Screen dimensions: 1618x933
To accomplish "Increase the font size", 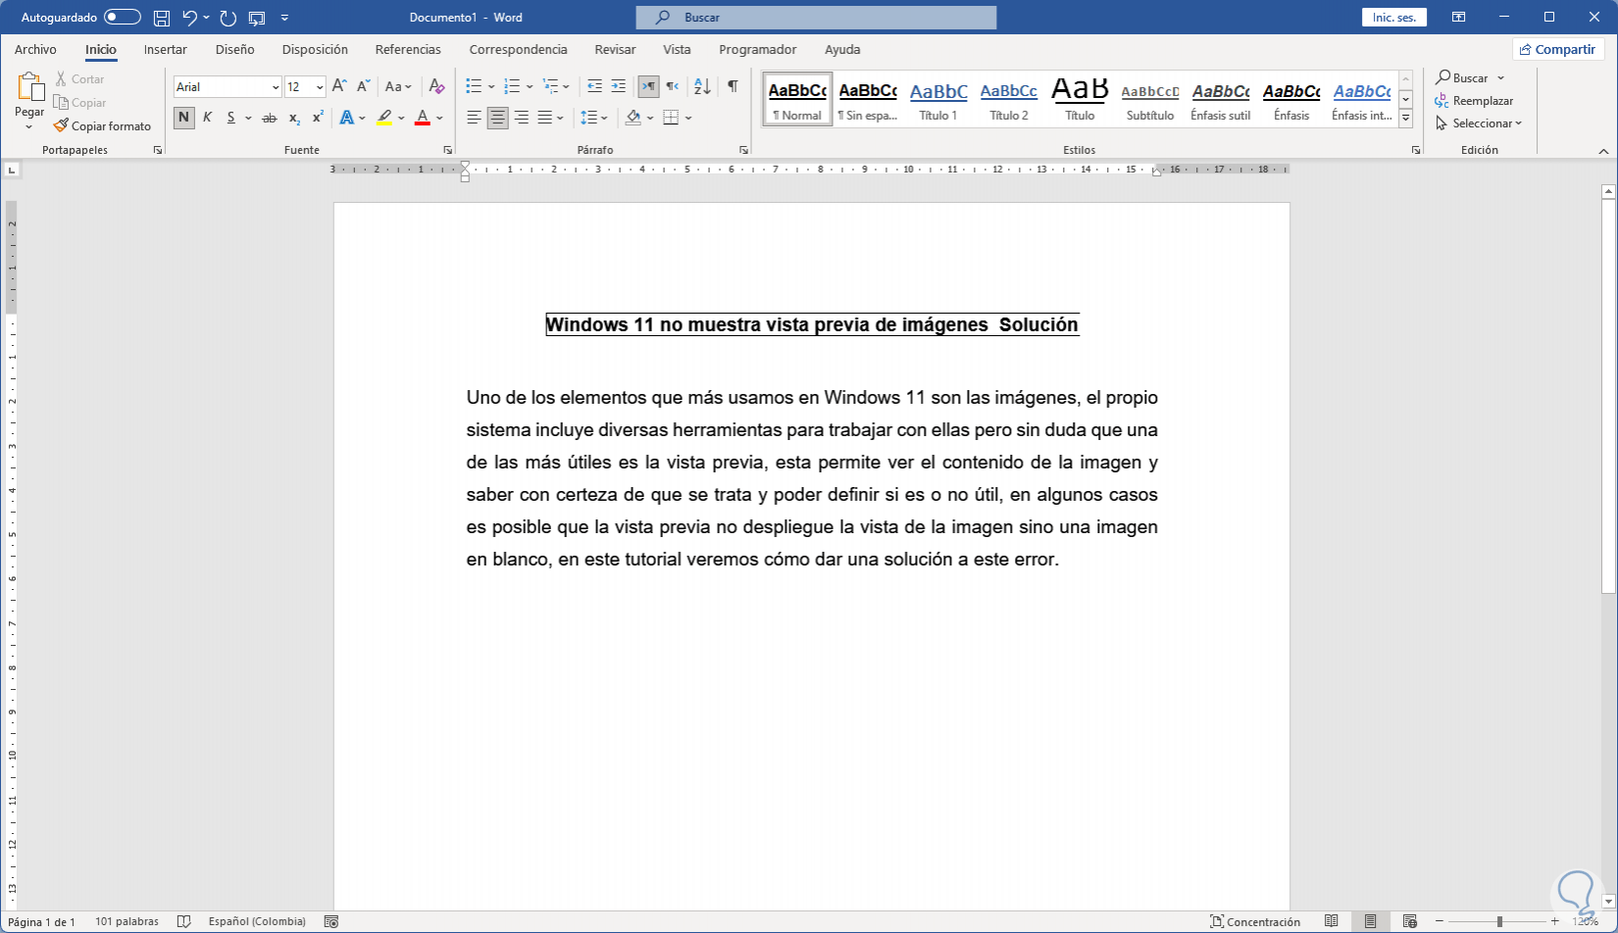I will pos(339,86).
